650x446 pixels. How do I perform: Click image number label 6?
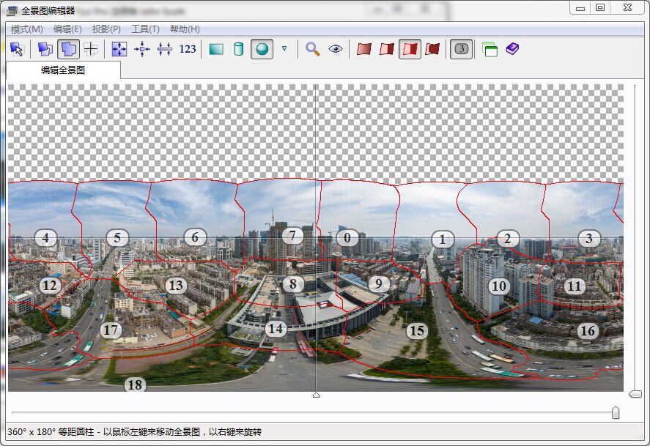[x=194, y=237]
